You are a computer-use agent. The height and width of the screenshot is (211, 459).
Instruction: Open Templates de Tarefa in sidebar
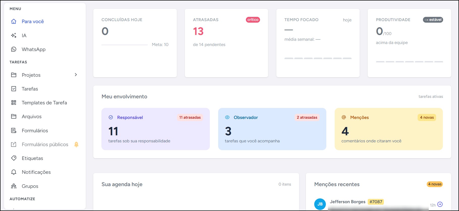45,103
